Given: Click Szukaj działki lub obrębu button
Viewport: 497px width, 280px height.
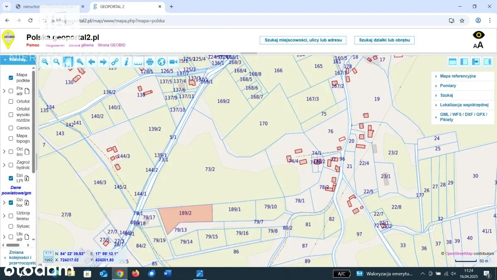Looking at the screenshot, I should click(x=384, y=40).
